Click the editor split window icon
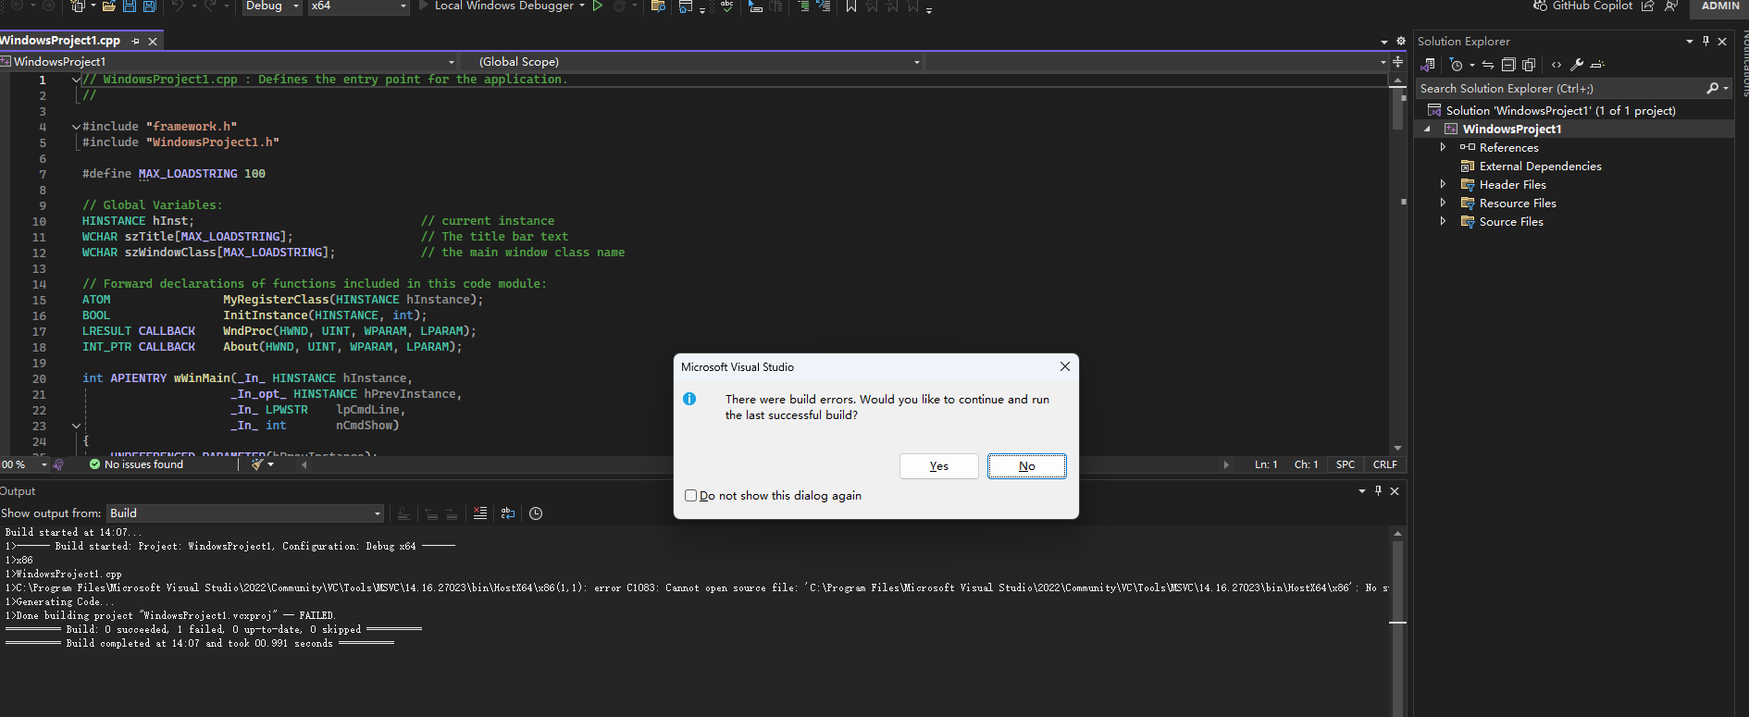Image resolution: width=1749 pixels, height=717 pixels. point(1397,62)
